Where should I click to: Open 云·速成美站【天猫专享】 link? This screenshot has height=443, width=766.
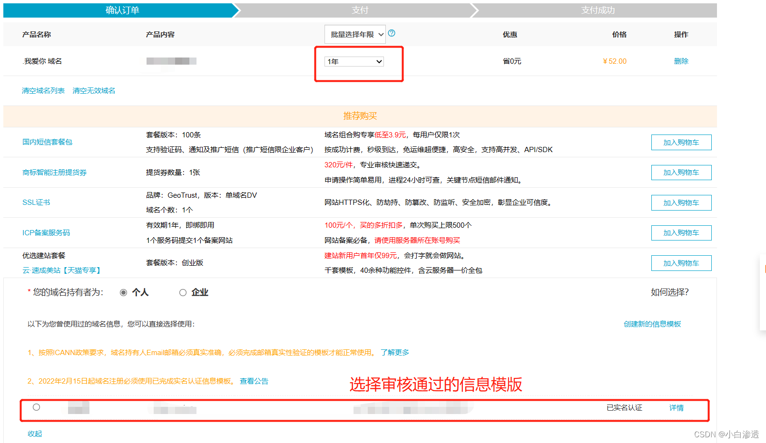coord(62,270)
